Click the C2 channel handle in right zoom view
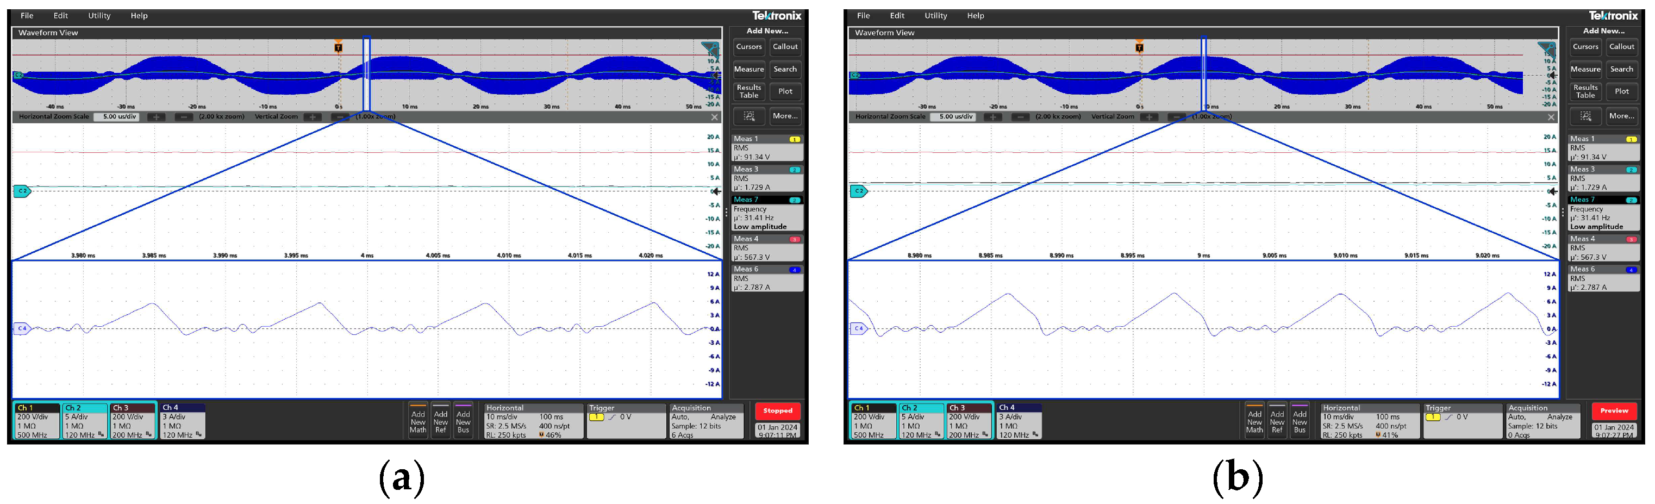The height and width of the screenshot is (504, 1655). (858, 191)
